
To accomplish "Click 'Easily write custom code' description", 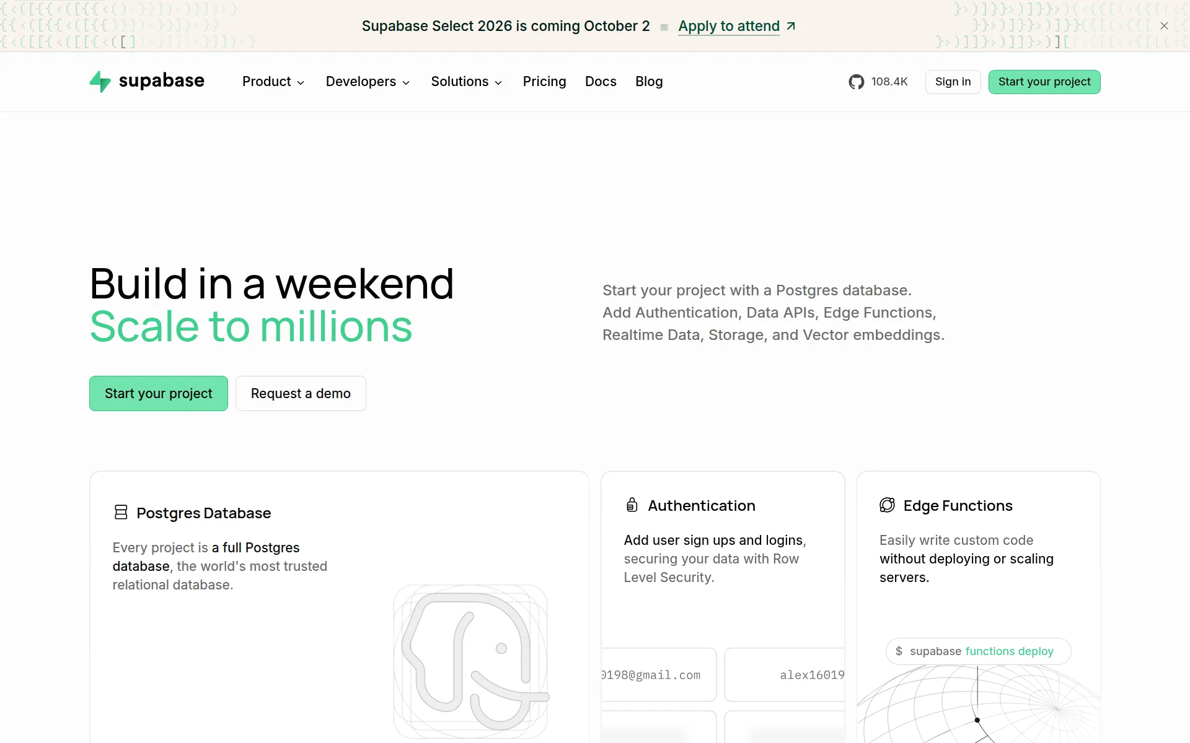I will (x=966, y=558).
